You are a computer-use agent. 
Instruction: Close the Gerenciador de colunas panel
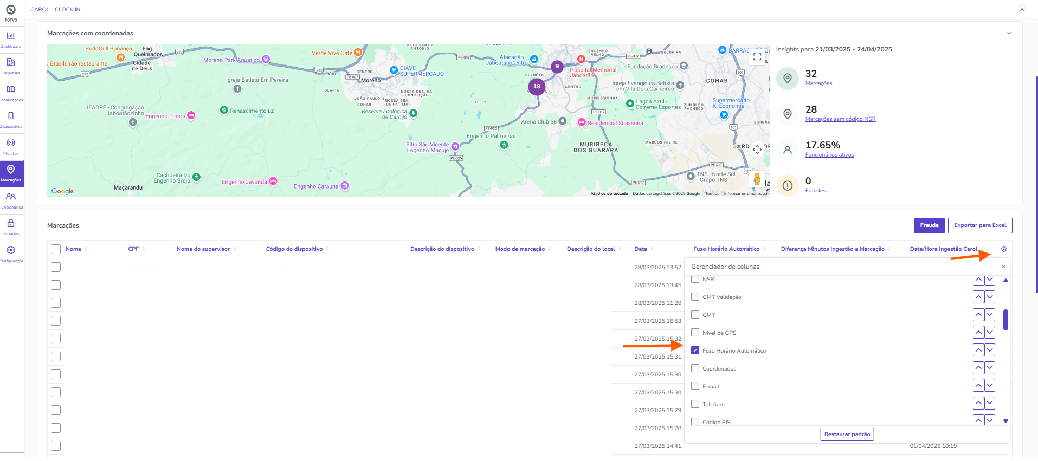point(1003,267)
